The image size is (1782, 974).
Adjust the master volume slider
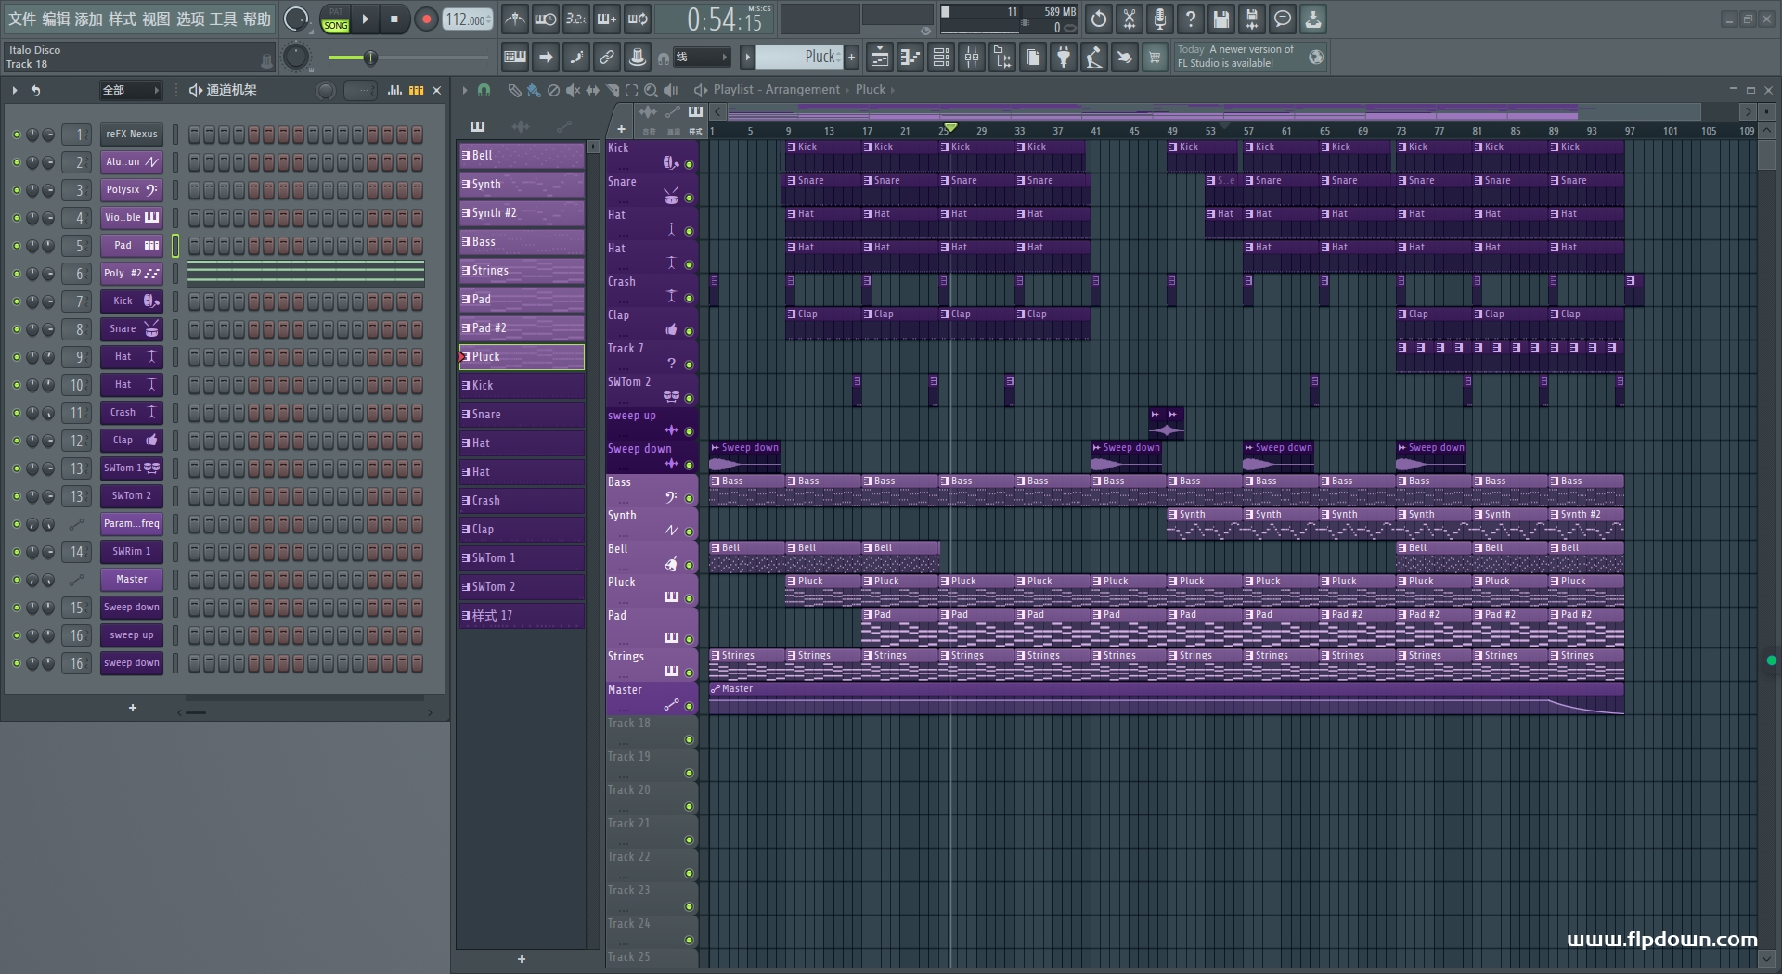408,58
